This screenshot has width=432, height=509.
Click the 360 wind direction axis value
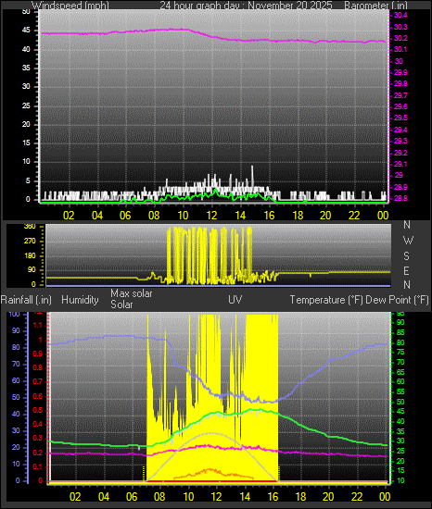tap(30, 227)
